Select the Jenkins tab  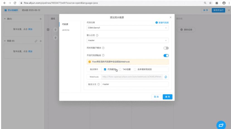pyautogui.click(x=65, y=30)
